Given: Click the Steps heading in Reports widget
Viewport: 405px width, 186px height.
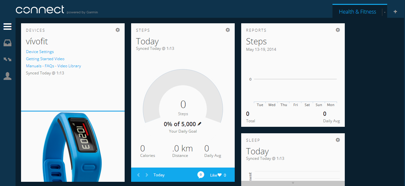Looking at the screenshot, I should pyautogui.click(x=256, y=41).
